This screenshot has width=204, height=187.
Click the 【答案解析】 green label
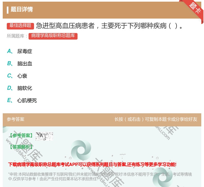(x=21, y=147)
